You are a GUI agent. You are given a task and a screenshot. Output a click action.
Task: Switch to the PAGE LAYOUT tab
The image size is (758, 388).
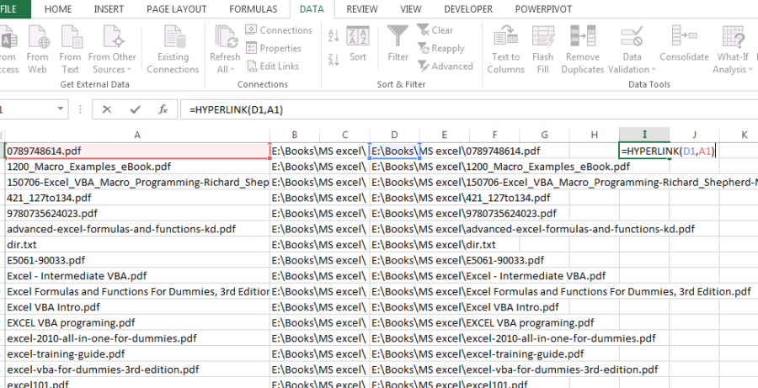177,9
